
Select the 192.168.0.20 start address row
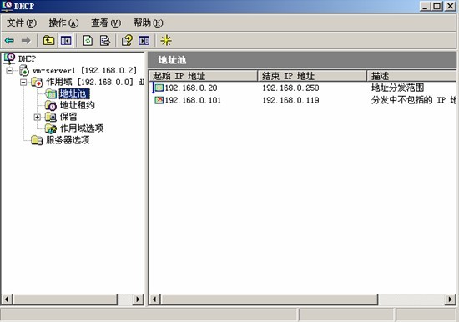click(x=191, y=88)
